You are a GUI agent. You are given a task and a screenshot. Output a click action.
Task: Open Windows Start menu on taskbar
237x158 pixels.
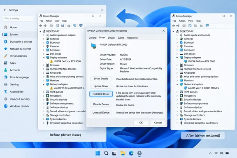(98, 153)
